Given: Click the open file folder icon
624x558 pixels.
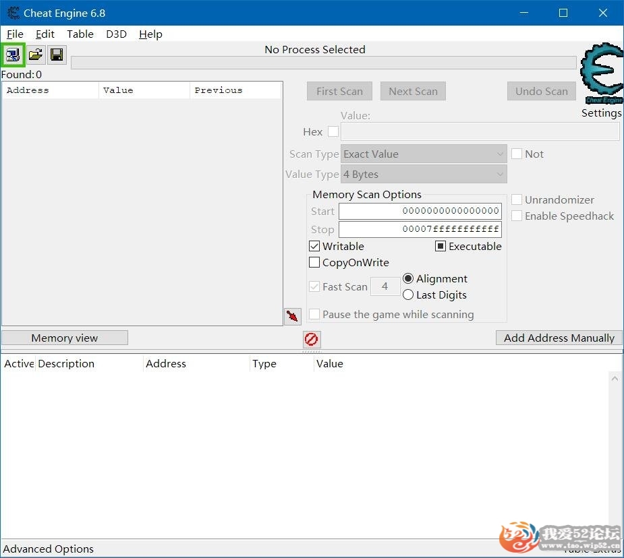Looking at the screenshot, I should pyautogui.click(x=36, y=55).
